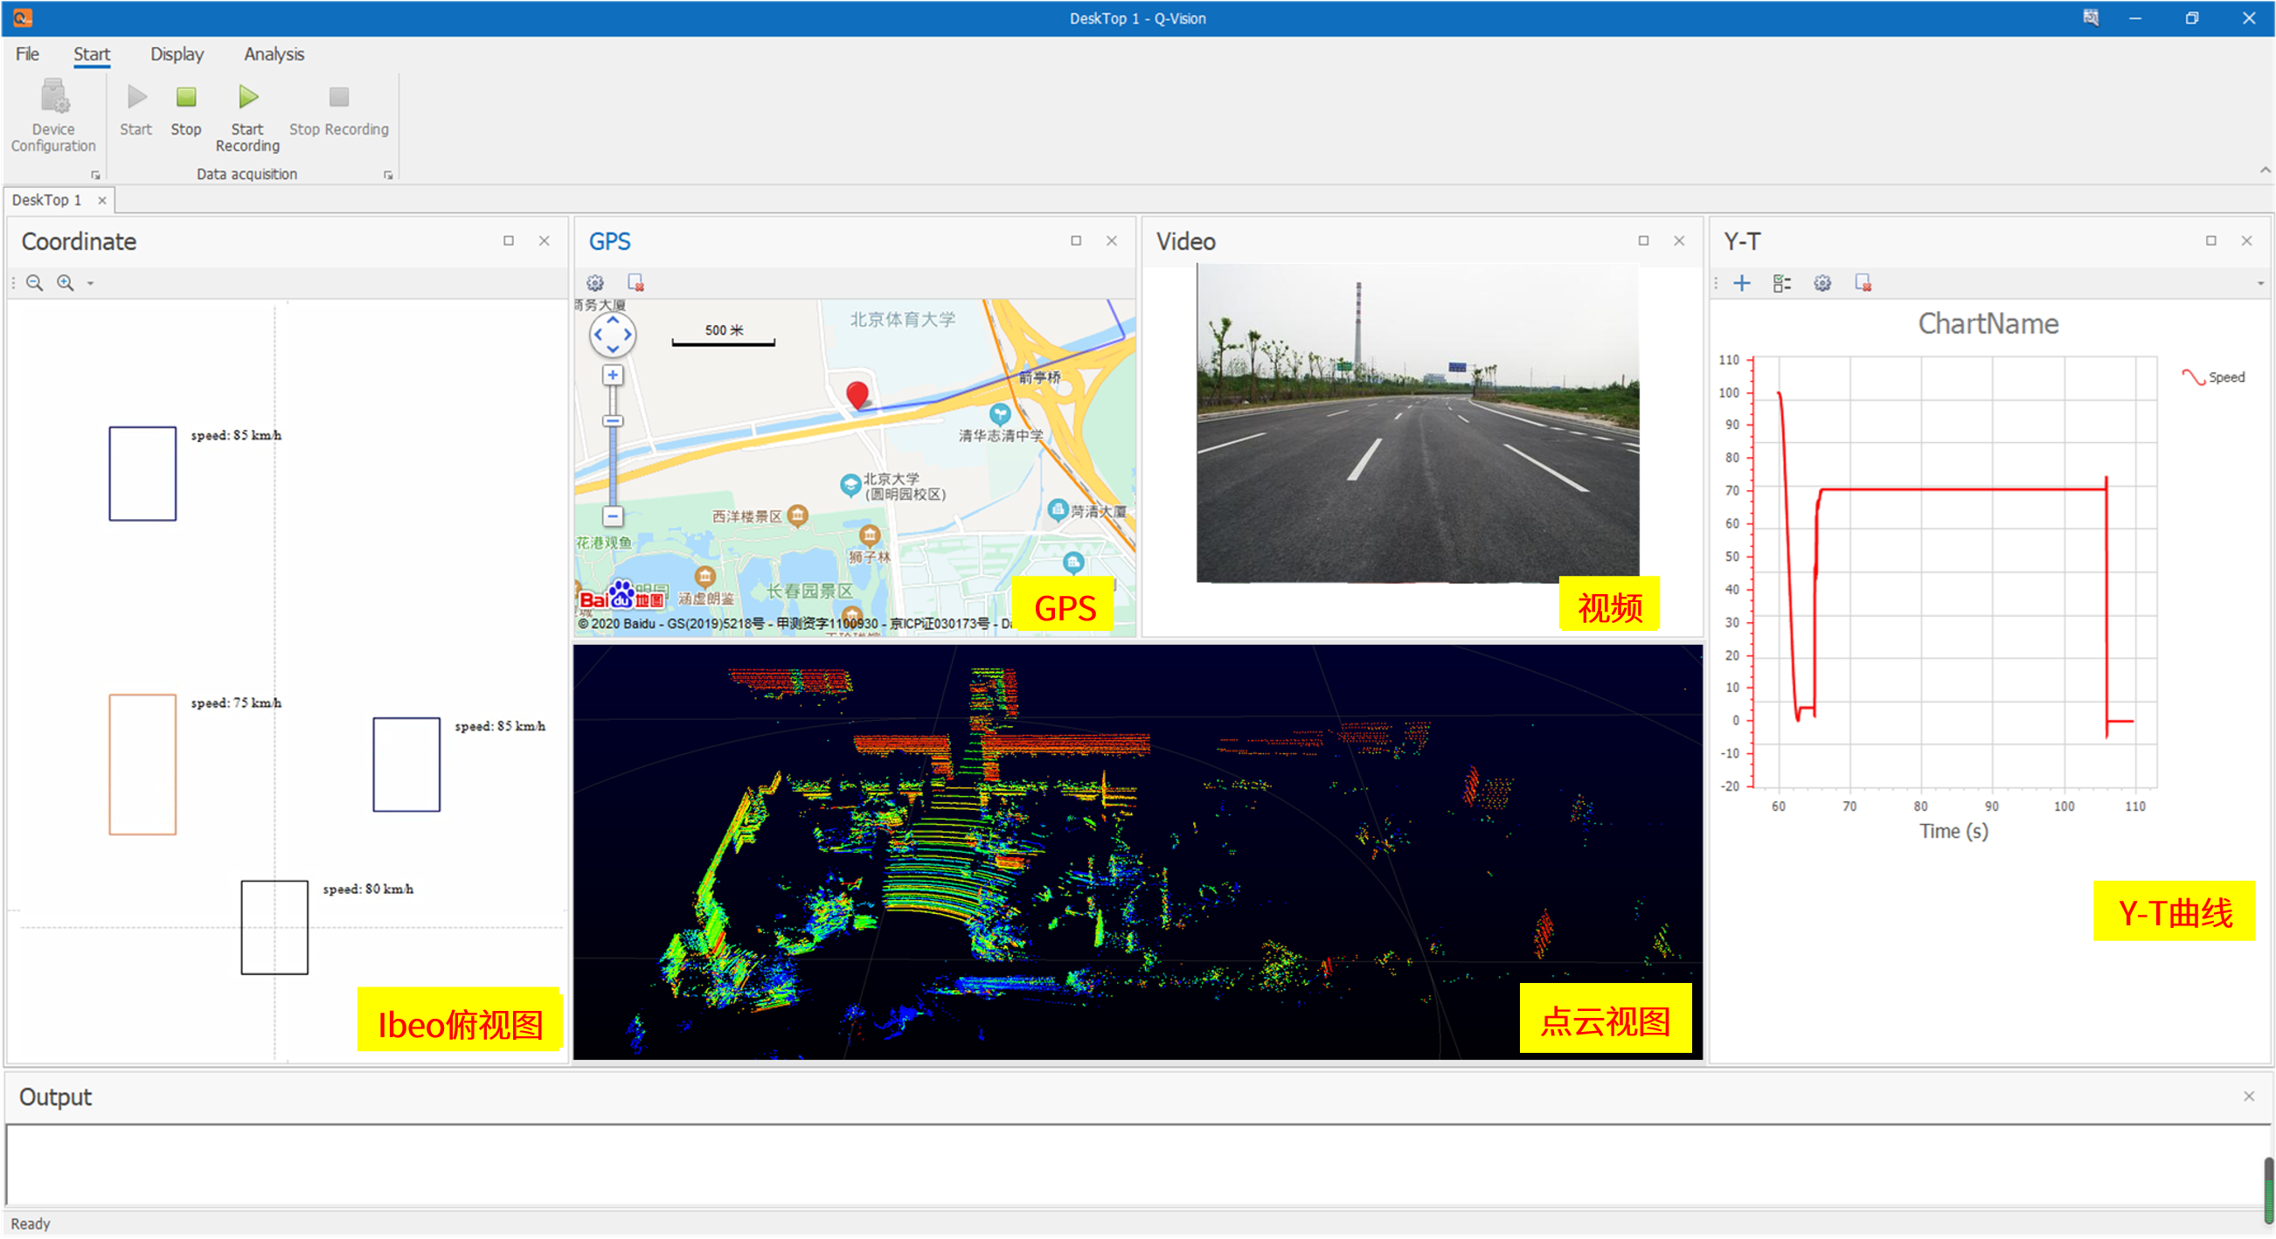
Task: Click the ChartName chart title
Action: pos(1987,324)
